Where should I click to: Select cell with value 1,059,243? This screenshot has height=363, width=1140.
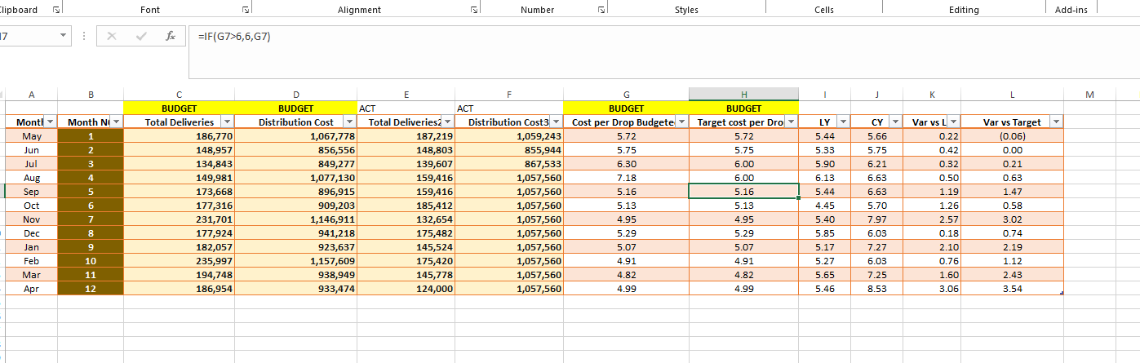click(x=508, y=136)
